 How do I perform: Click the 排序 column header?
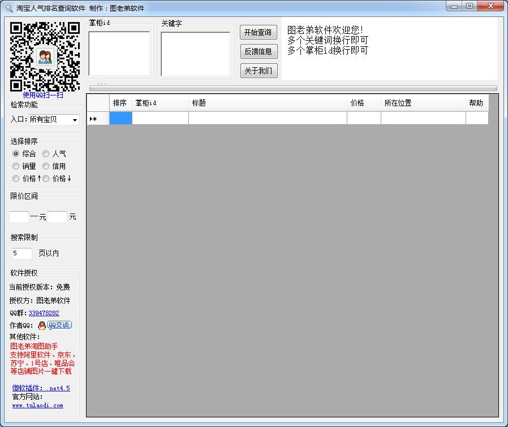click(120, 103)
